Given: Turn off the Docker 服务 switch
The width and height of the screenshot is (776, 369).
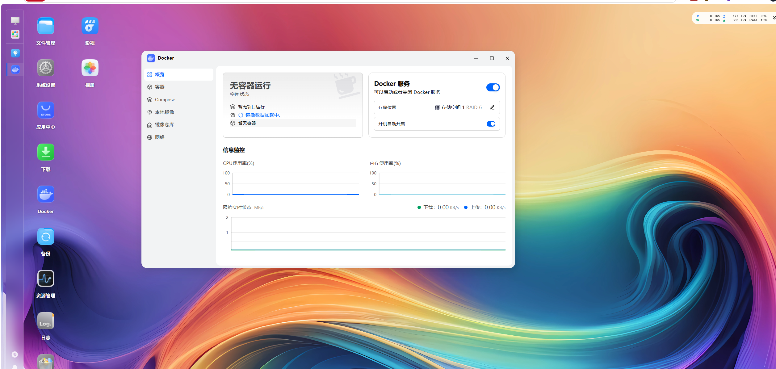Looking at the screenshot, I should point(493,87).
